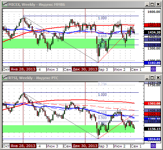The height and width of the screenshot is (150, 163).
Task: Select the 1156.15 current price label
Action: coord(152,129)
